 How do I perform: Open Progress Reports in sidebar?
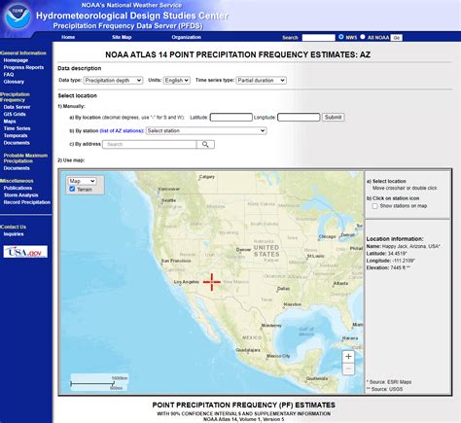pos(23,67)
